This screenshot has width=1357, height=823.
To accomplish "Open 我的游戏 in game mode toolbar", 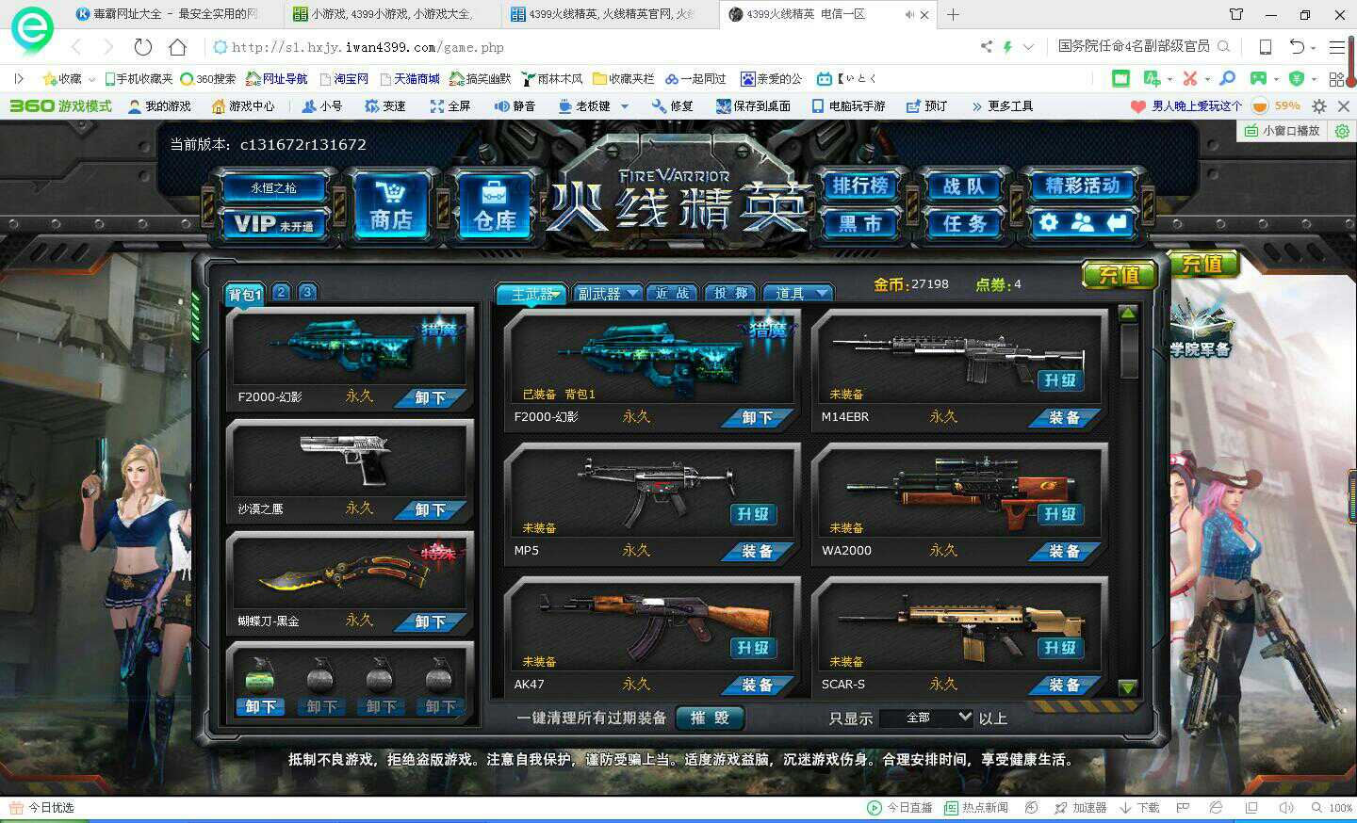I will tap(159, 106).
